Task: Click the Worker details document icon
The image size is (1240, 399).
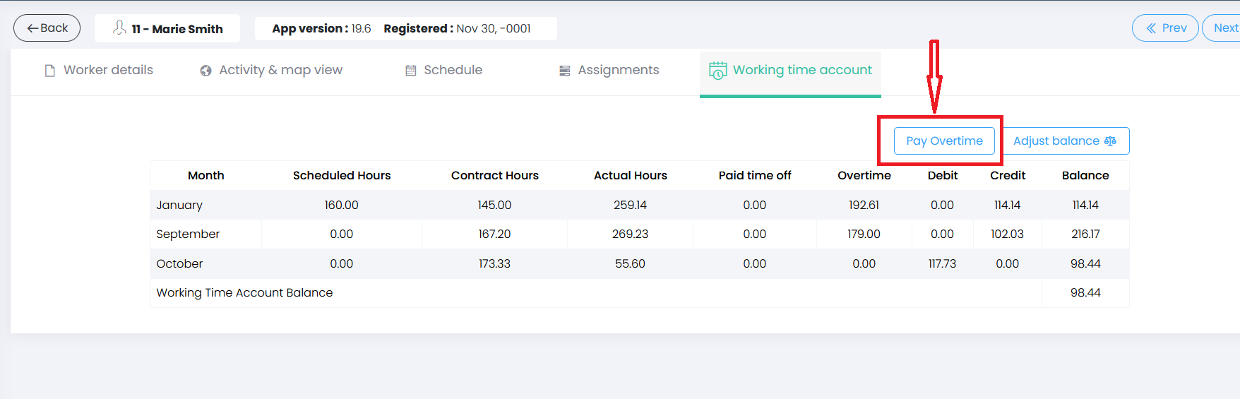Action: click(x=49, y=71)
